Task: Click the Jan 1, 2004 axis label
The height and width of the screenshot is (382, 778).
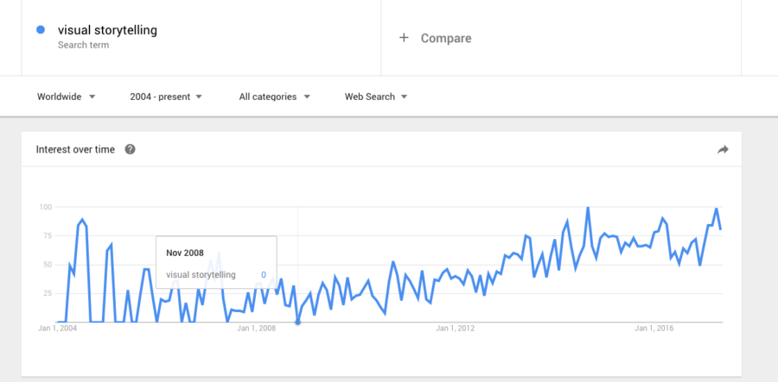Action: point(58,329)
